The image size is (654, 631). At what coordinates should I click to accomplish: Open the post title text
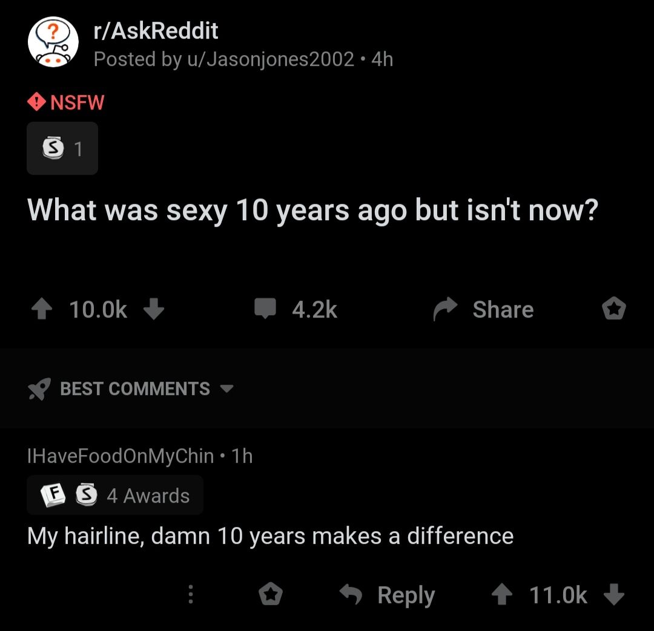(312, 210)
